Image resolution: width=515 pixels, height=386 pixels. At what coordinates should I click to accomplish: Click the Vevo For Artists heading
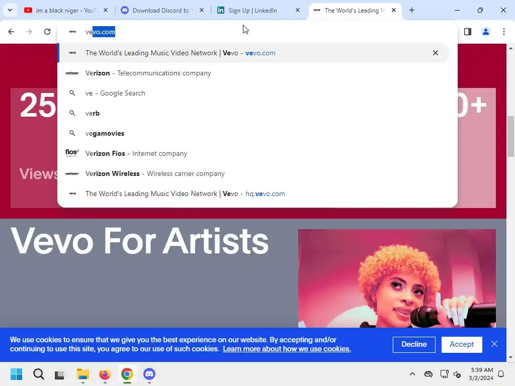140,241
